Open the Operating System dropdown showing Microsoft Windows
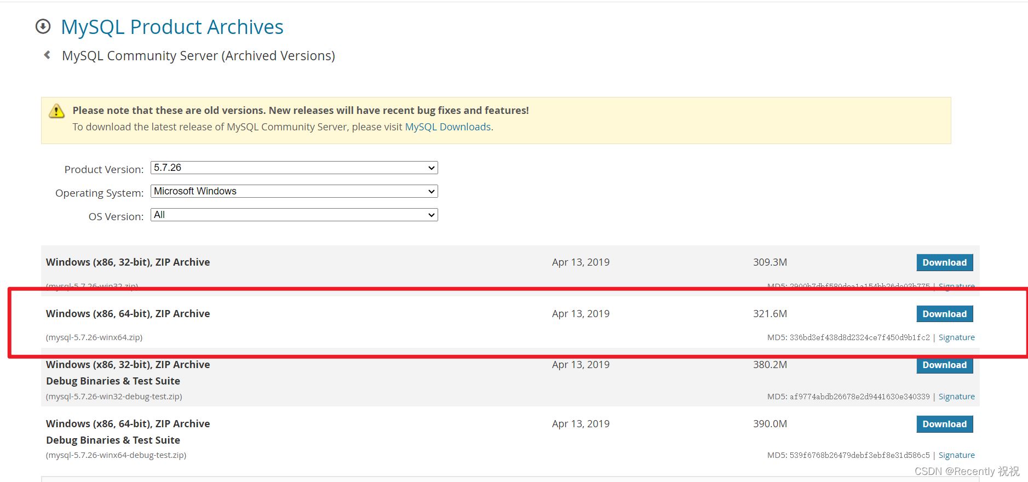The width and height of the screenshot is (1028, 482). tap(294, 191)
